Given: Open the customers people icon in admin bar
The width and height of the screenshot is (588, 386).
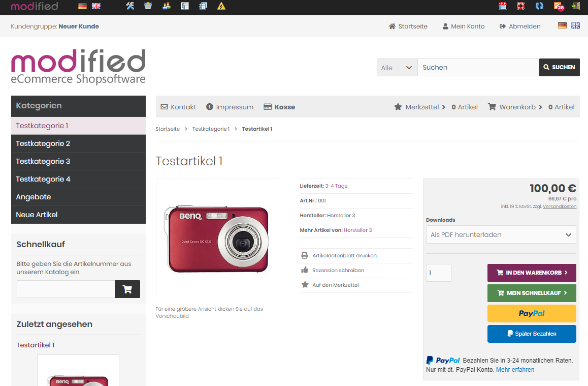Looking at the screenshot, I should pos(166,6).
